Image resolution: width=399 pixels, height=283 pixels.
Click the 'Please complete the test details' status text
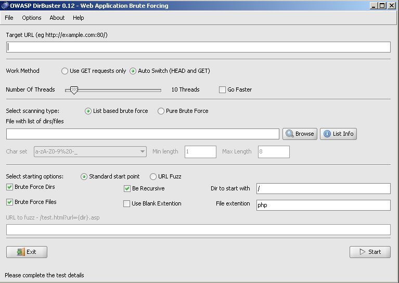coord(44,275)
